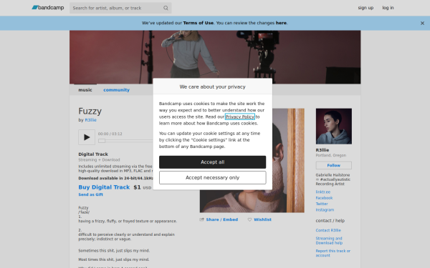Open Streaming and Download help
Image resolution: width=430 pixels, height=268 pixels.
(329, 241)
